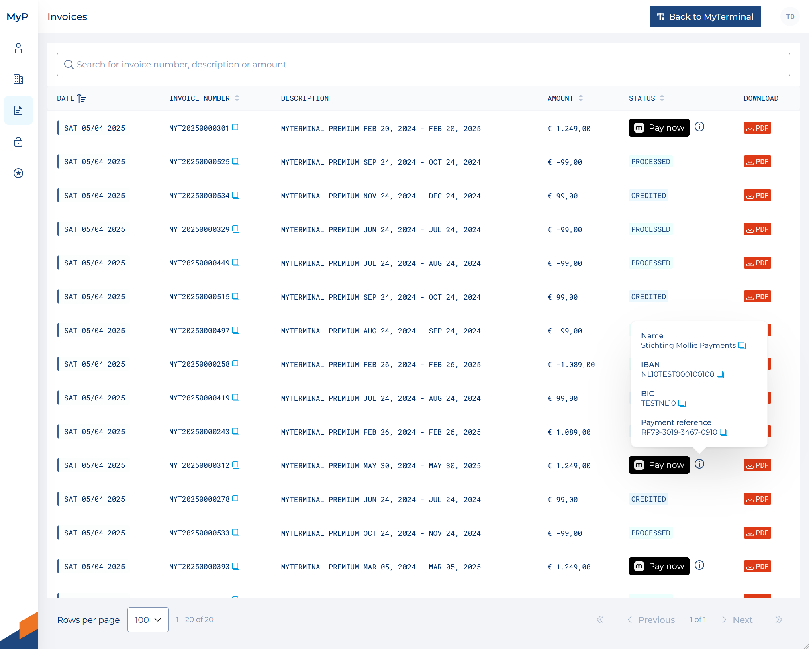This screenshot has height=649, width=809.
Task: Copy invoice number MYT20250000278
Action: tap(236, 499)
